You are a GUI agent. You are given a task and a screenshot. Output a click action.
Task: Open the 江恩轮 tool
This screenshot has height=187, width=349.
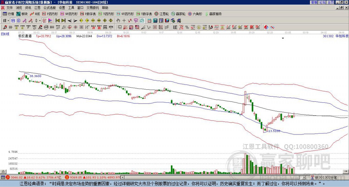click(162, 14)
